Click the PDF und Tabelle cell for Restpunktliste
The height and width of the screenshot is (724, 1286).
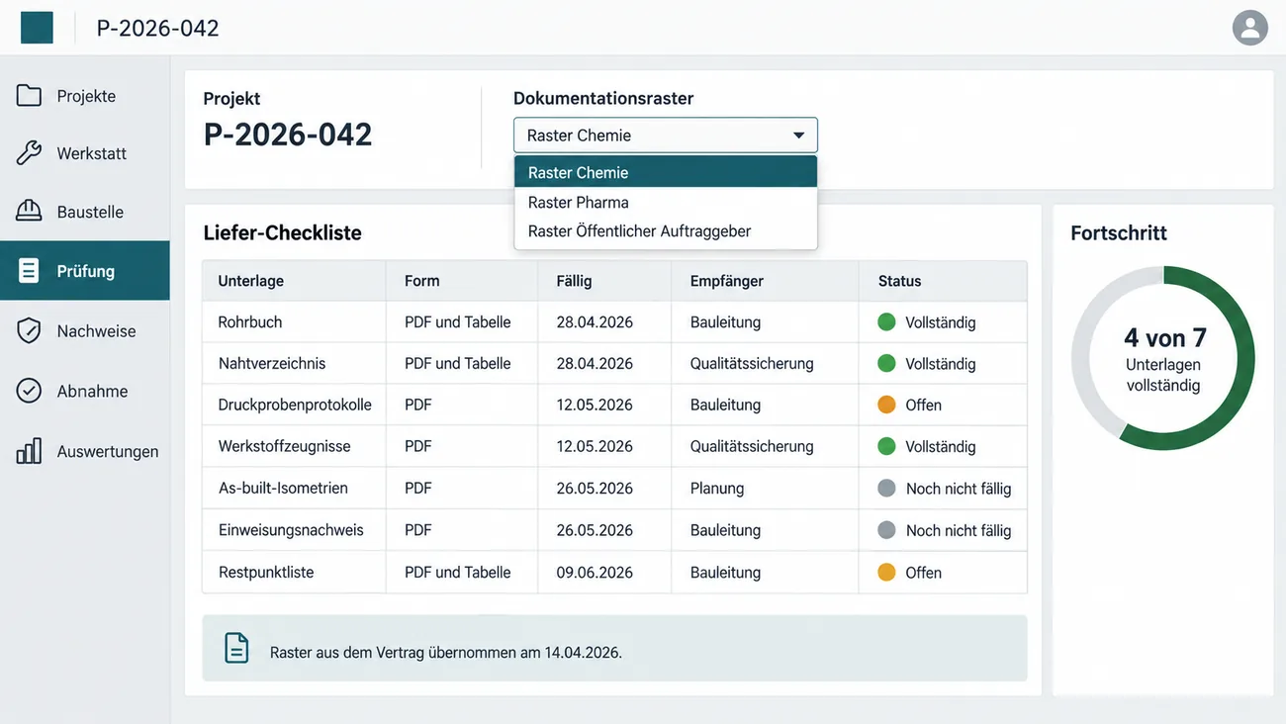[x=458, y=573]
